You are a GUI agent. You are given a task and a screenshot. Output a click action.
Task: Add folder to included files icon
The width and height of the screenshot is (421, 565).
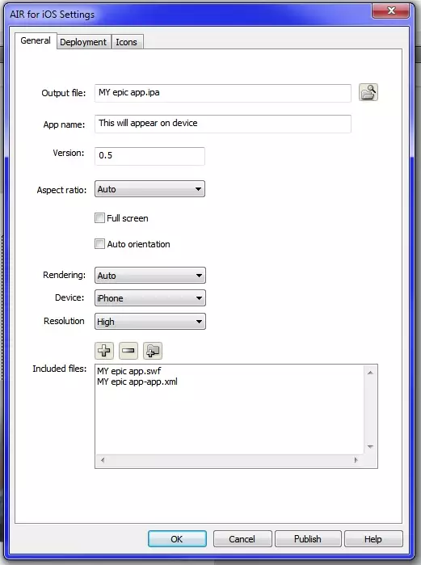coord(153,351)
